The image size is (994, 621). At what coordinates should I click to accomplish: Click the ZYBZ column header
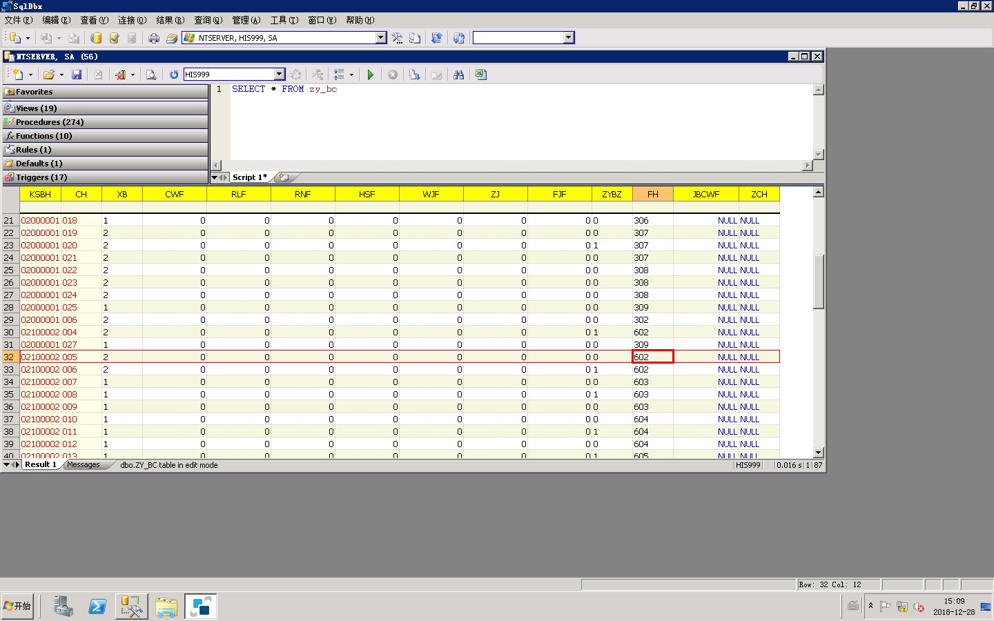coord(612,194)
